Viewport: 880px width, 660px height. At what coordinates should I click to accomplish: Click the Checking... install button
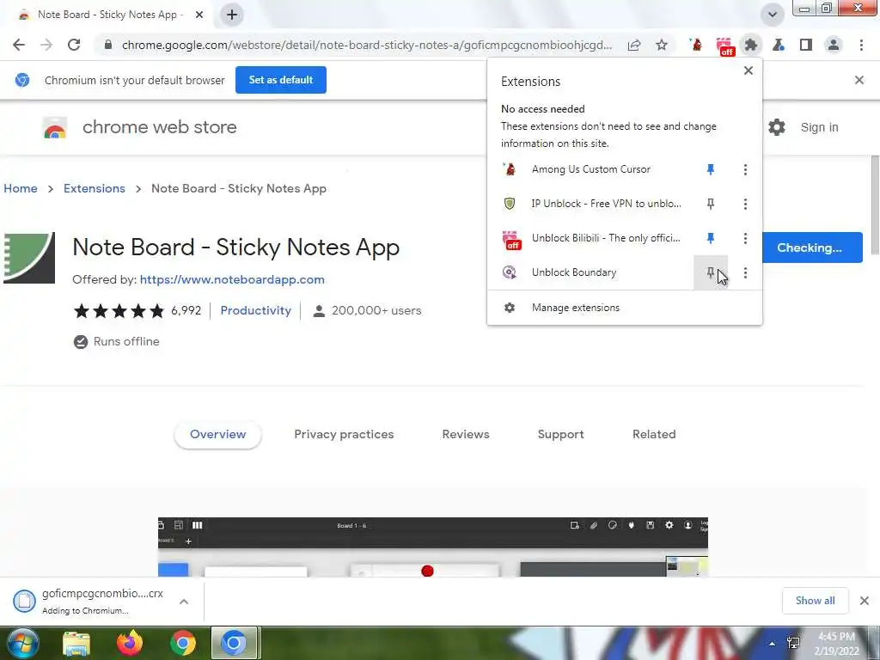(x=811, y=247)
